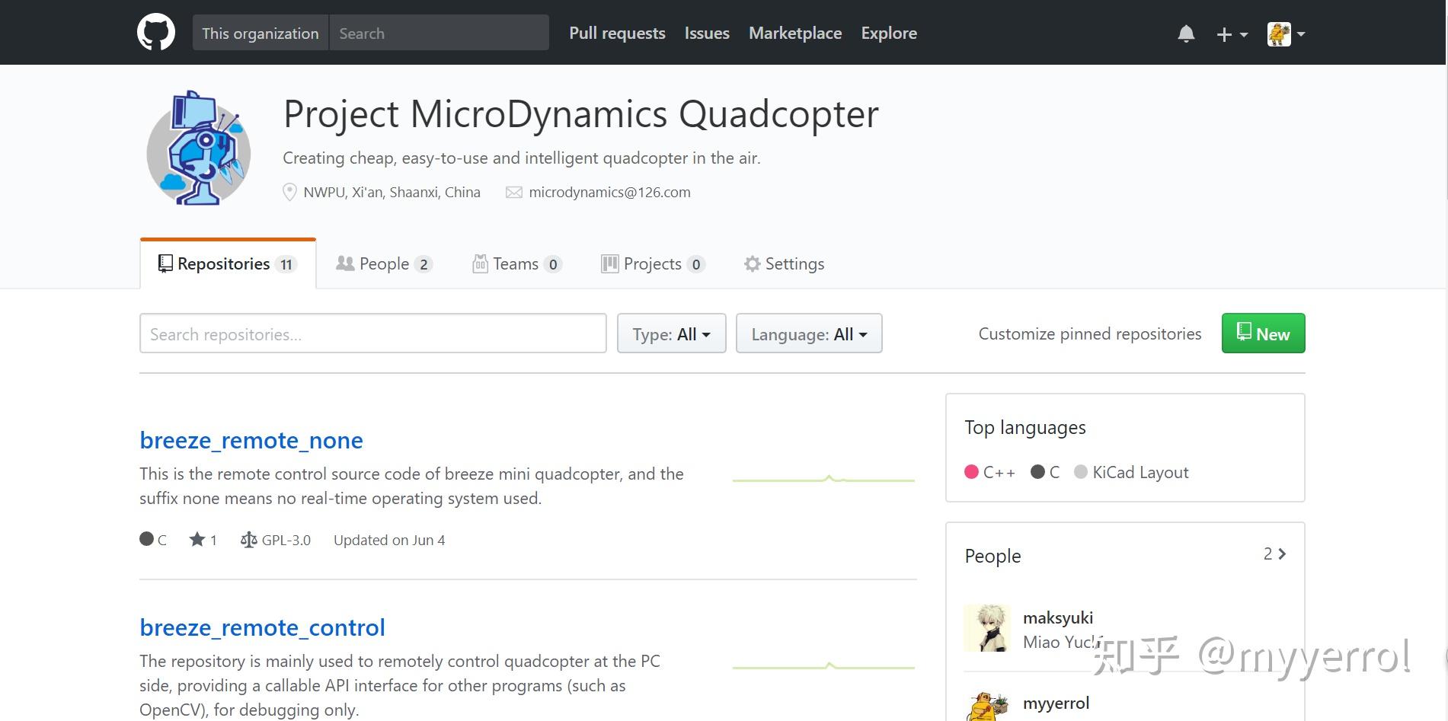Open Pull requests in top navigation
Viewport: 1448px width, 721px height.
point(617,33)
